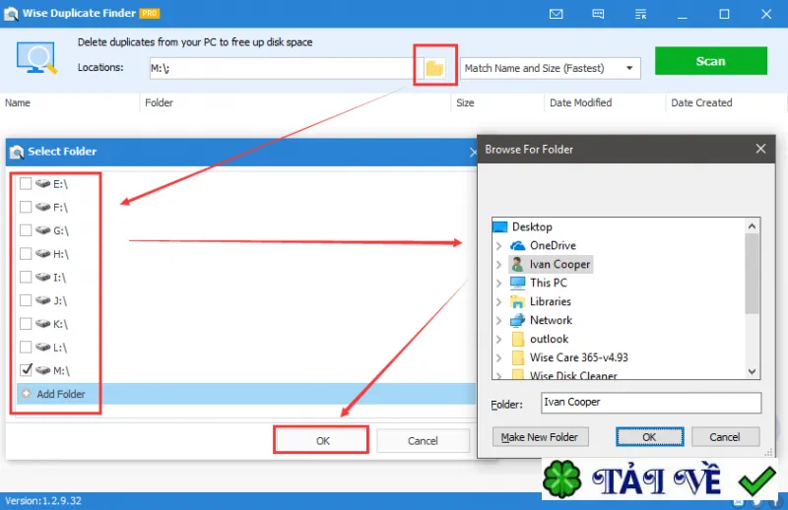Click Make New Folder button
The image size is (788, 510).
(x=540, y=437)
